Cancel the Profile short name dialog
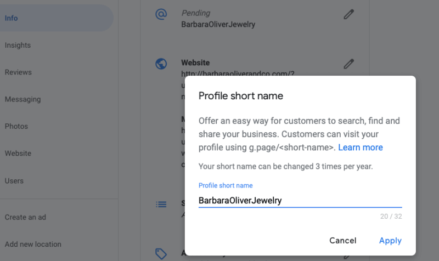 (343, 241)
